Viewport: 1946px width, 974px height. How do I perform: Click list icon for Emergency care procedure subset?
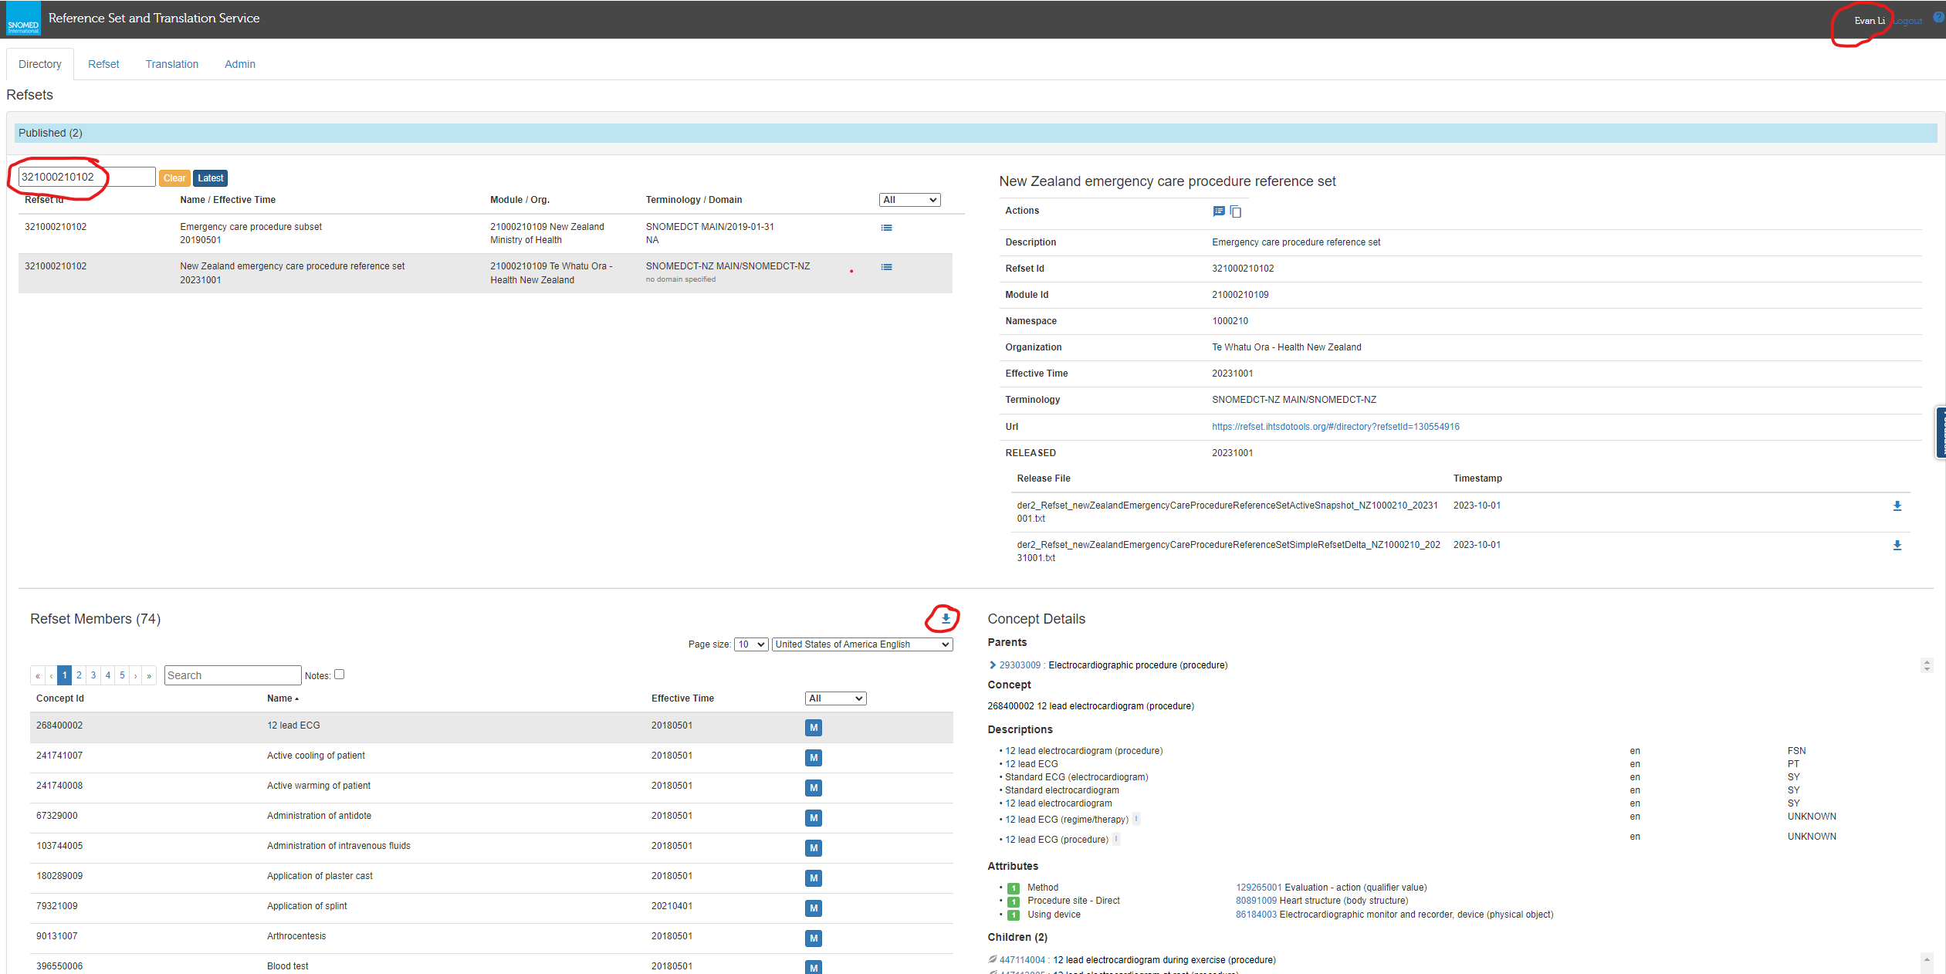click(886, 228)
